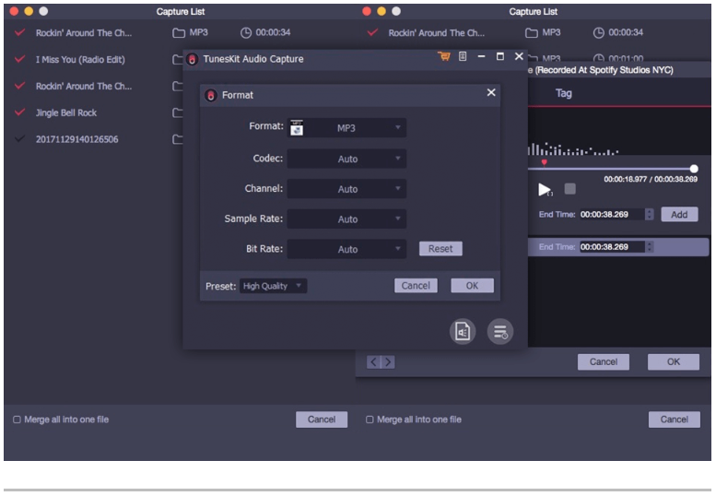Screen dimensions: 716x496
Task: Click the MP3 format file icon
Action: coord(297,128)
